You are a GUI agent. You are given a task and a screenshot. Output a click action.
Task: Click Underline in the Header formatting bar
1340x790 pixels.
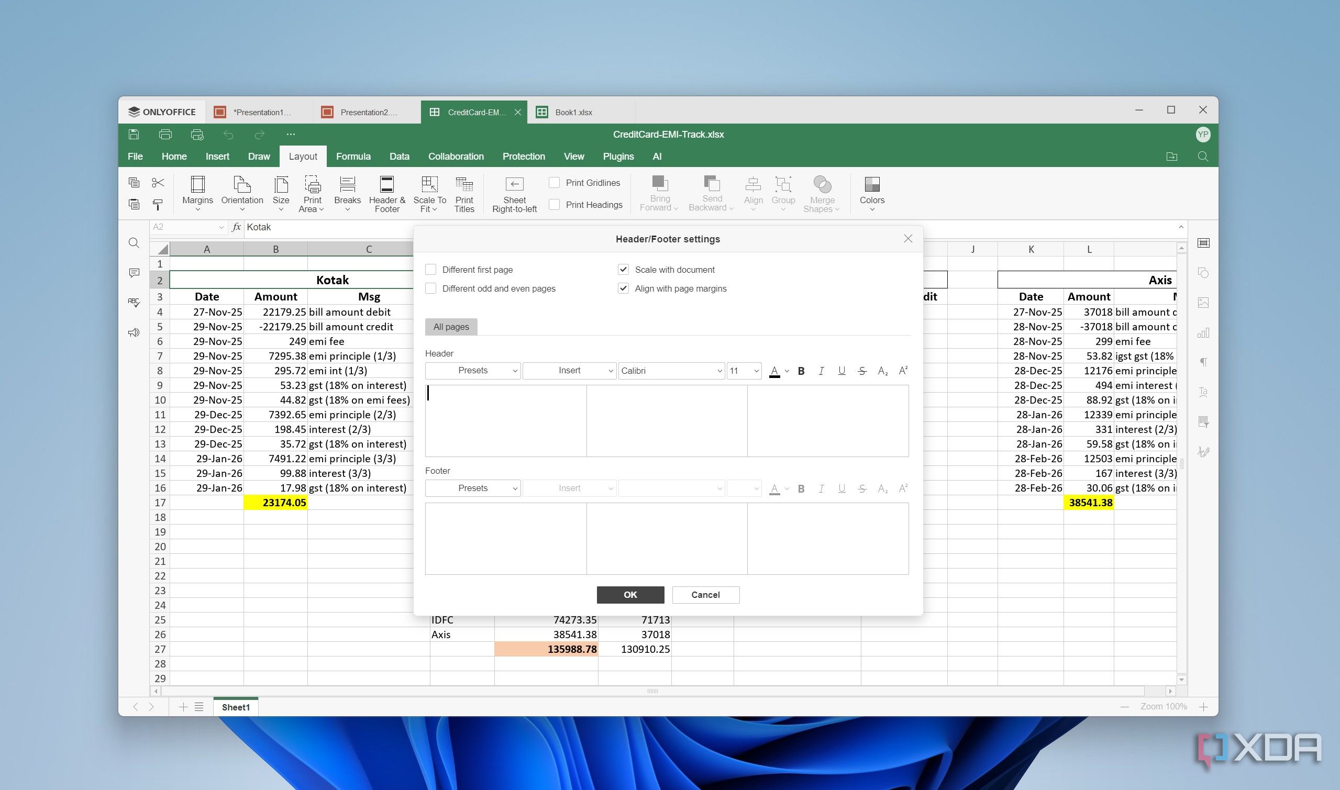(841, 371)
